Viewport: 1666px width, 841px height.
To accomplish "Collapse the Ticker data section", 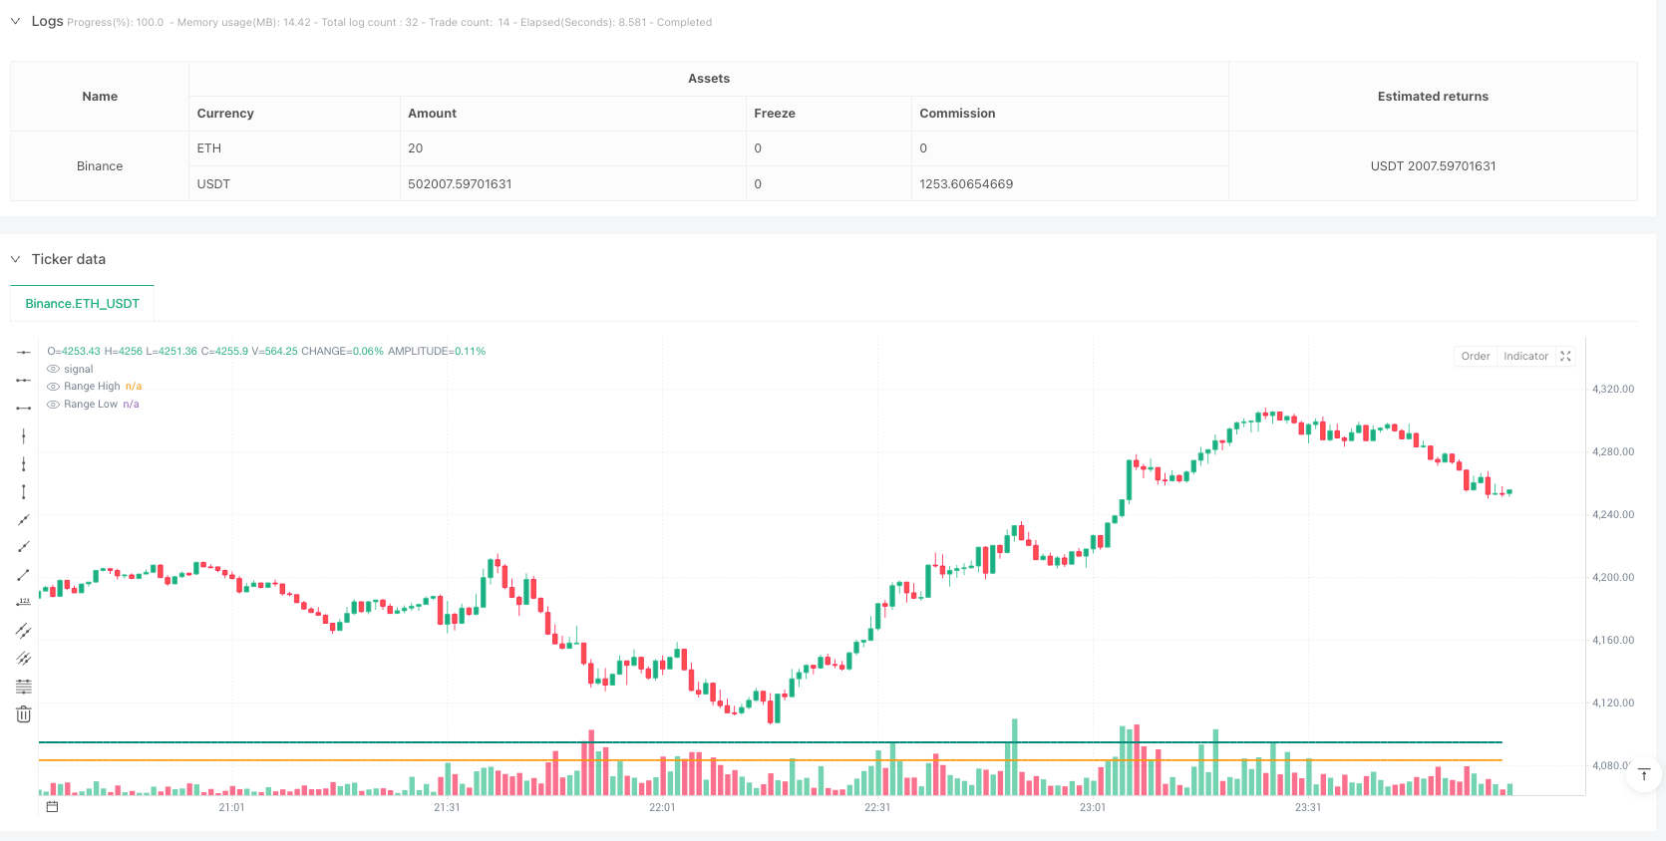I will (x=16, y=259).
